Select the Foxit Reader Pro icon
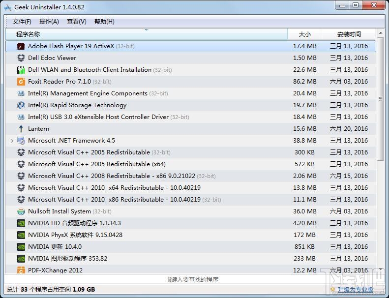Screen dimensions: 389x298 tap(21, 82)
